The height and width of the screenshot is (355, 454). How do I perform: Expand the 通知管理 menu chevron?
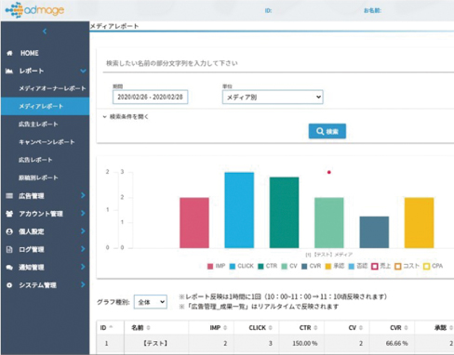pos(83,267)
